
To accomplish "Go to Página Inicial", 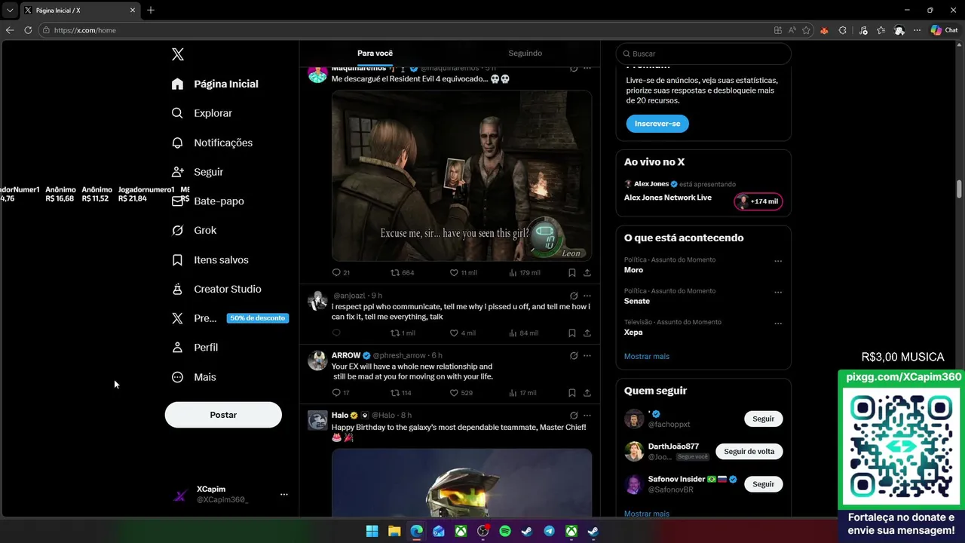I will [215, 84].
